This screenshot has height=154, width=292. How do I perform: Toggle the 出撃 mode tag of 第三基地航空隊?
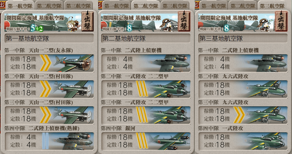click(x=281, y=21)
